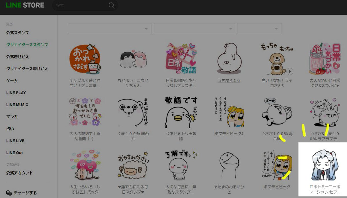The width and height of the screenshot is (347, 198).
Task: Open クリエイターズ着せかえ in sidebar
Action: (x=27, y=69)
